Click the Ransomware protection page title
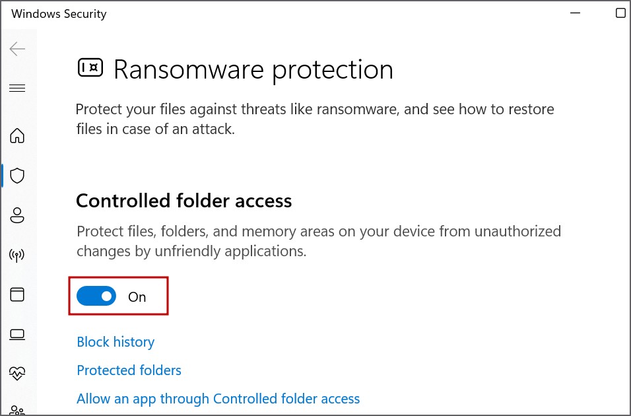631x416 pixels. pos(253,69)
